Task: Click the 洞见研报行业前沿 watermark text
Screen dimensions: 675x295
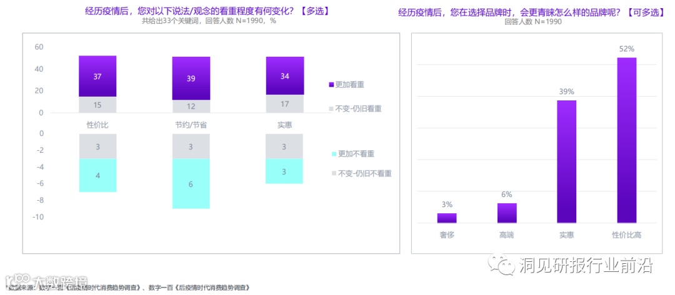Action: click(586, 266)
